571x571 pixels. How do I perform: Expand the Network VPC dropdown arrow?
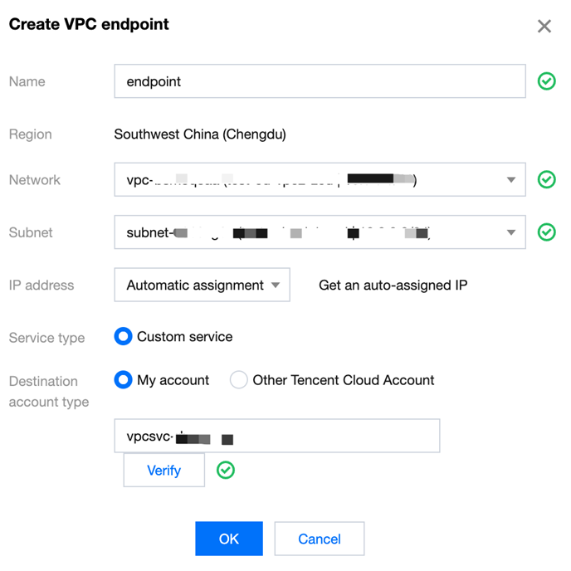[510, 180]
